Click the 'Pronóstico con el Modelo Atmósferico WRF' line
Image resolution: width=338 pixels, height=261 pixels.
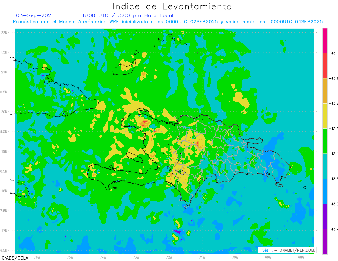point(168,22)
